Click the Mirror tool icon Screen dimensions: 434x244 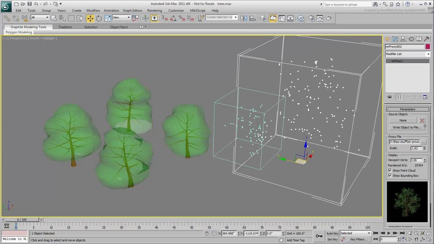coord(244,18)
